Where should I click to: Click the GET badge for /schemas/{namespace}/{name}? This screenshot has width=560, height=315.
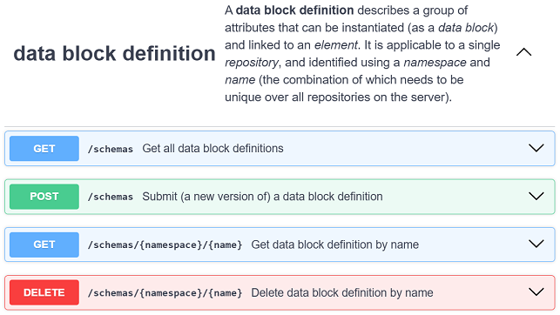click(44, 245)
